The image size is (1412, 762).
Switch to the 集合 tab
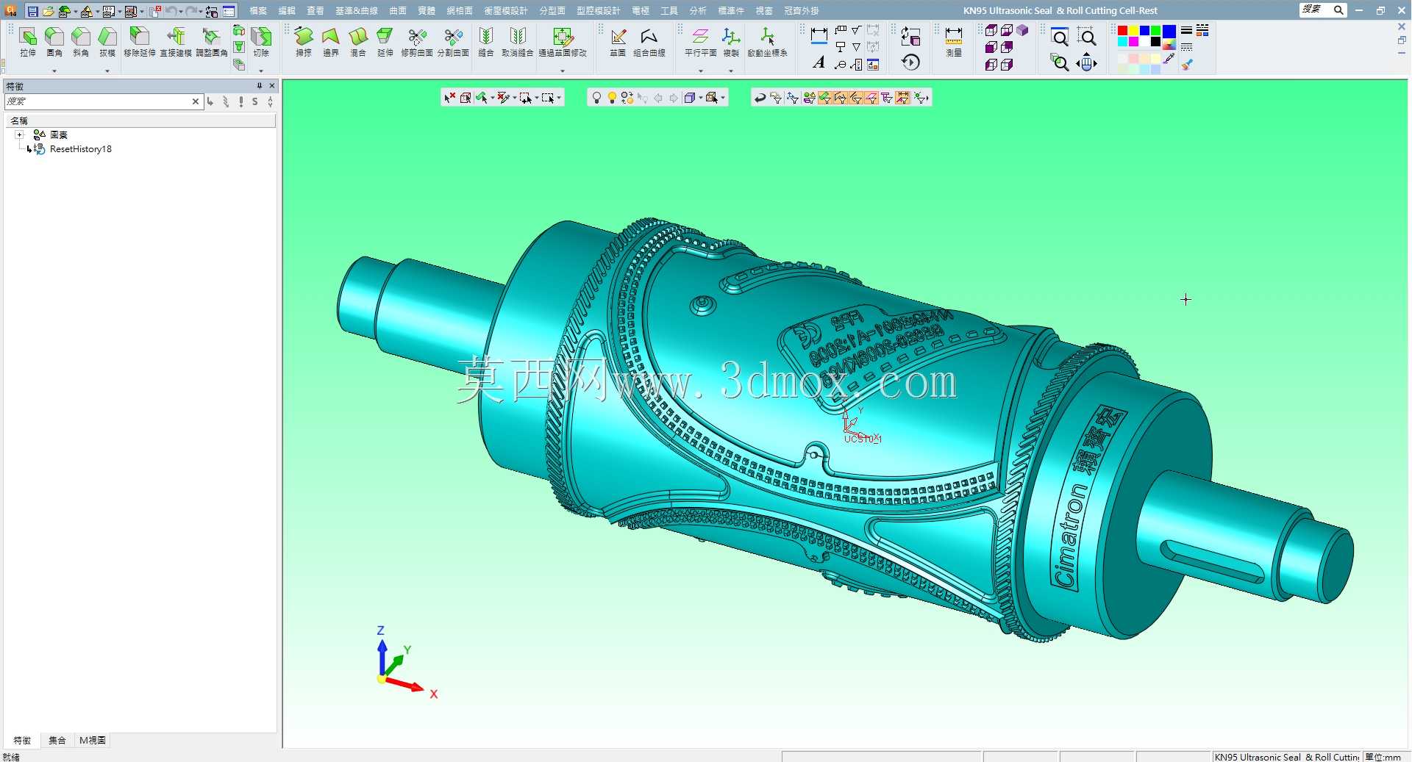[x=57, y=741]
